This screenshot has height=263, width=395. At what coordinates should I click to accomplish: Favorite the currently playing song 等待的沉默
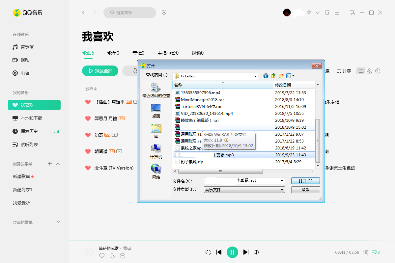[x=101, y=255]
